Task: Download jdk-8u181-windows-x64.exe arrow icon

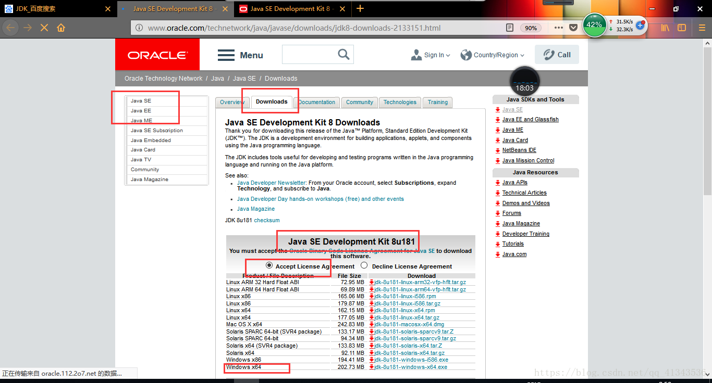Action: coord(372,367)
